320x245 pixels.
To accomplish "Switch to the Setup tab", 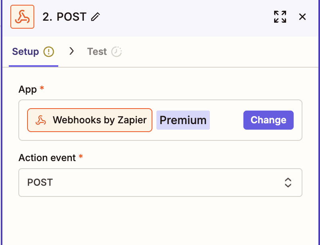I will (x=26, y=52).
